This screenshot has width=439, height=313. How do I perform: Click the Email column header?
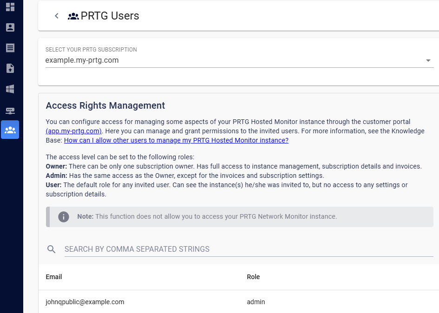point(54,277)
